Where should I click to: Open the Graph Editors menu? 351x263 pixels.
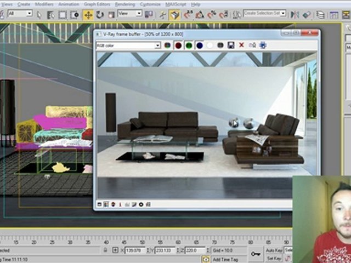tap(97, 4)
